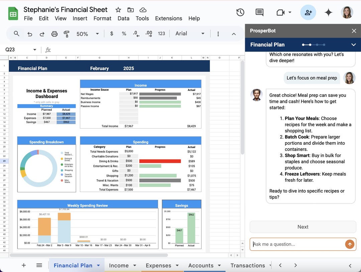Open the Gemini assistant

(x=328, y=12)
